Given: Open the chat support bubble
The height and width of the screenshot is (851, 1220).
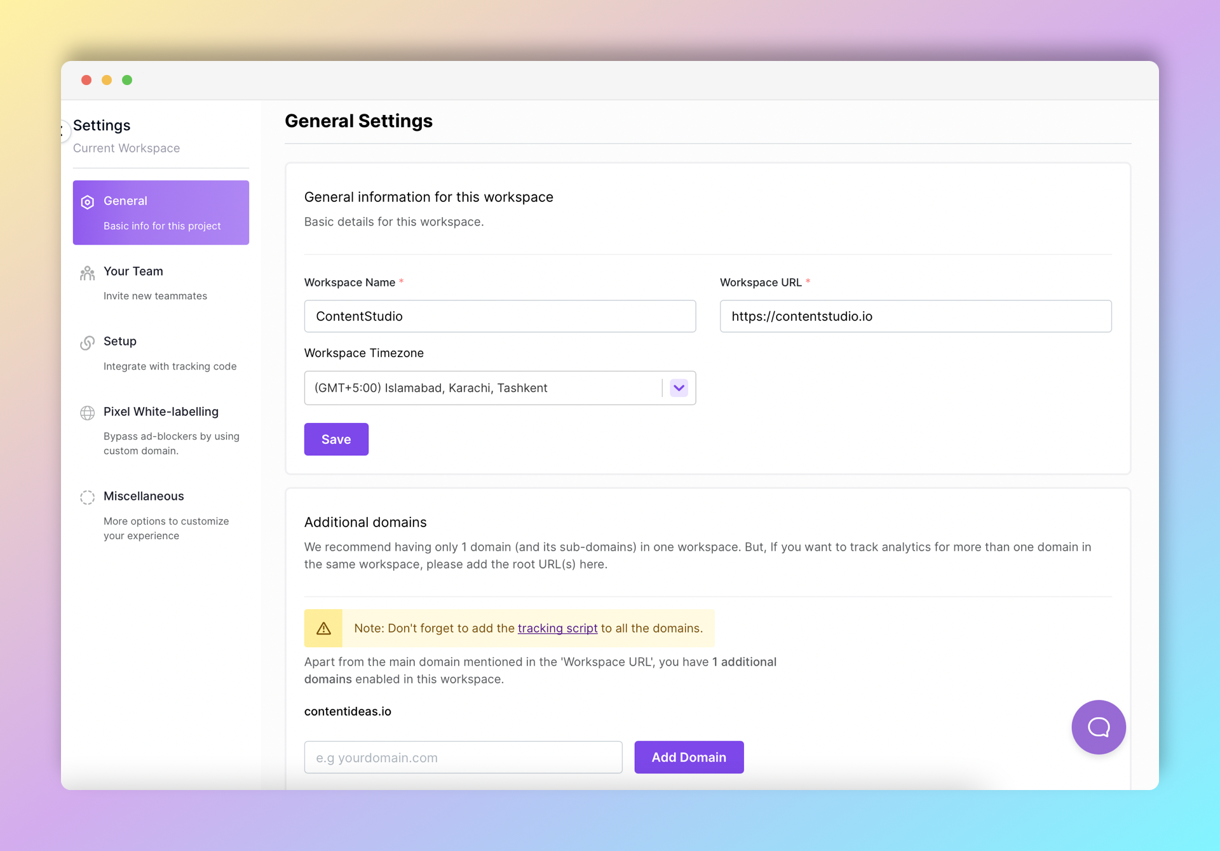Looking at the screenshot, I should (1099, 727).
